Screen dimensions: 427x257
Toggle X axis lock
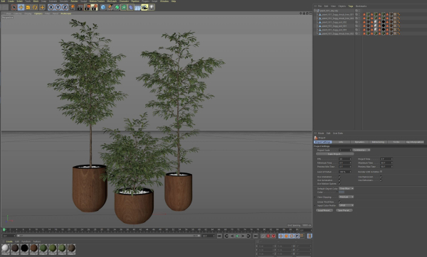point(51,7)
